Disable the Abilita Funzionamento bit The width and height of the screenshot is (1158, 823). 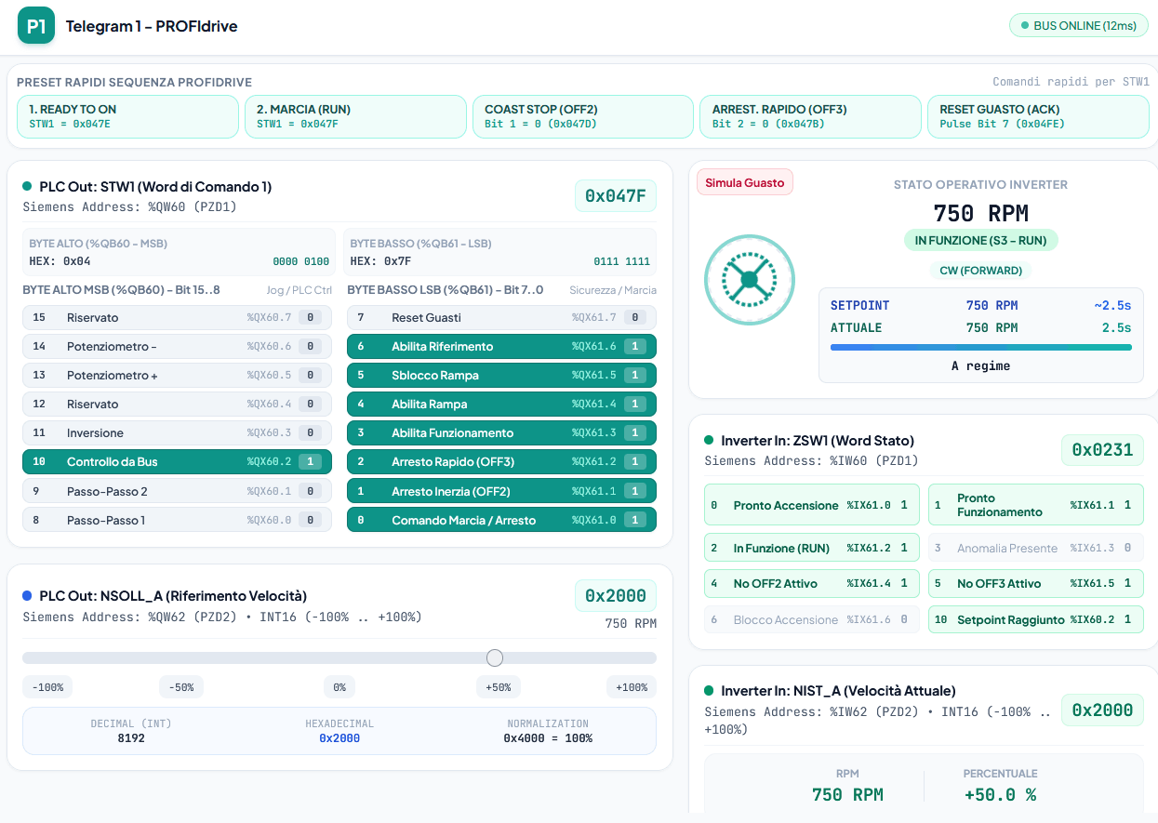(501, 433)
